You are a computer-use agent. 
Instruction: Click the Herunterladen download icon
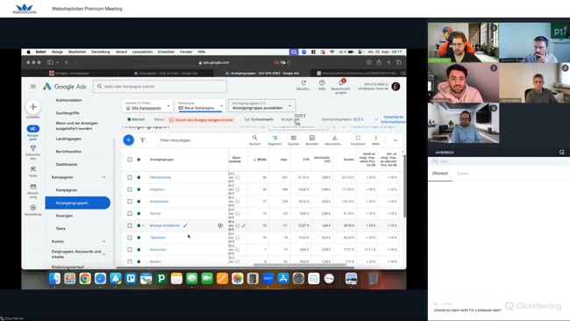tap(334, 138)
